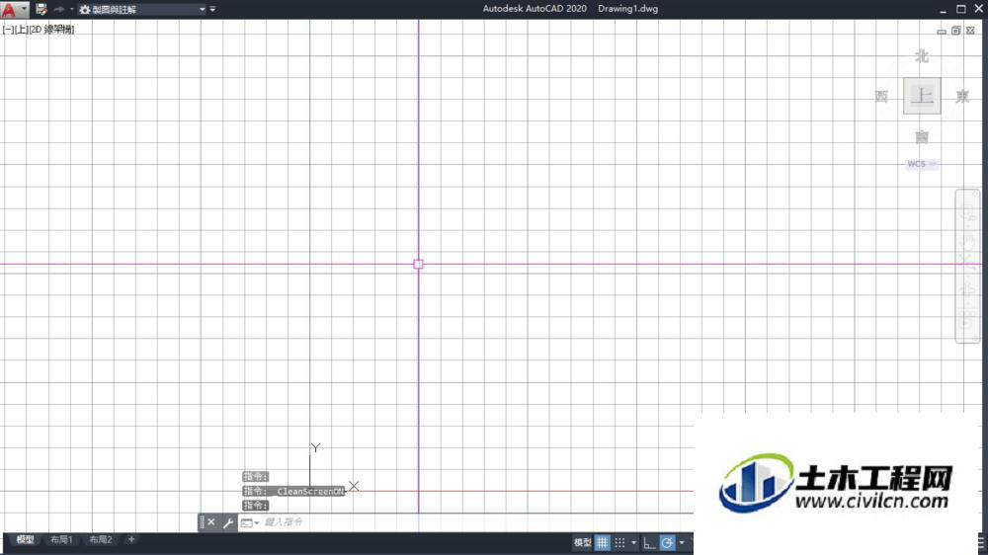Image resolution: width=988 pixels, height=555 pixels.
Task: Select the 東 direction on the ViewCube
Action: tap(962, 97)
